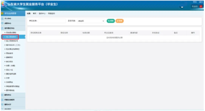Click the 单位名称 input field

point(52,21)
